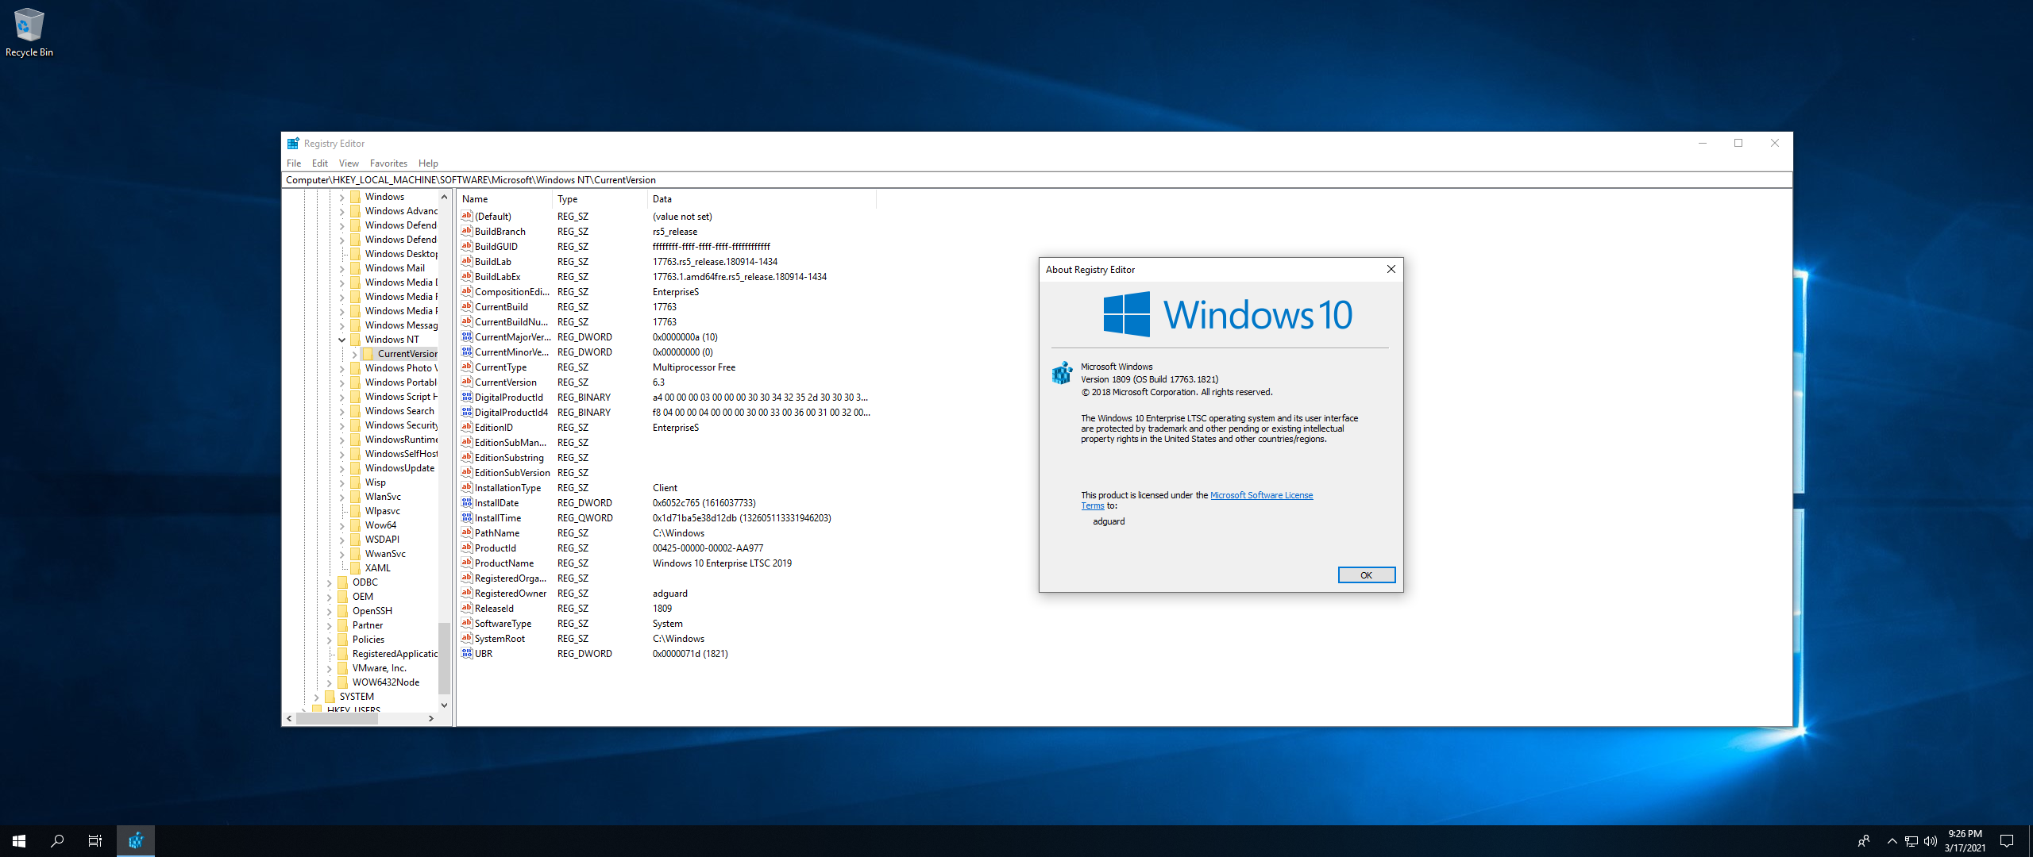Open the Windows Start menu
This screenshot has height=857, width=2033.
point(19,840)
